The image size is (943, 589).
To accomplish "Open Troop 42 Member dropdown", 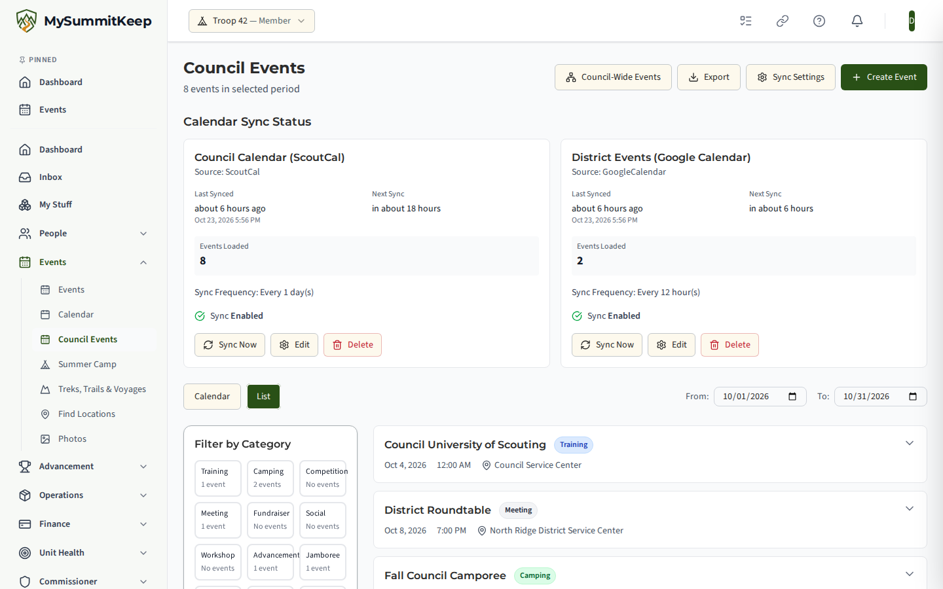I will 251,21.
